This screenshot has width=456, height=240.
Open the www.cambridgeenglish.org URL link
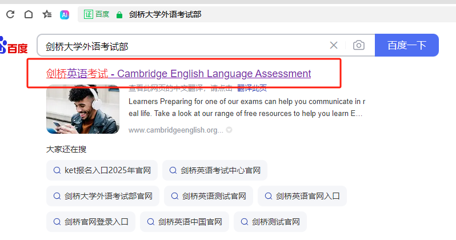tap(175, 130)
